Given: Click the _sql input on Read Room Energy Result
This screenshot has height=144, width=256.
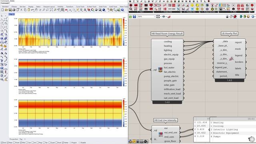Looking at the screenshot, I should [154, 70].
